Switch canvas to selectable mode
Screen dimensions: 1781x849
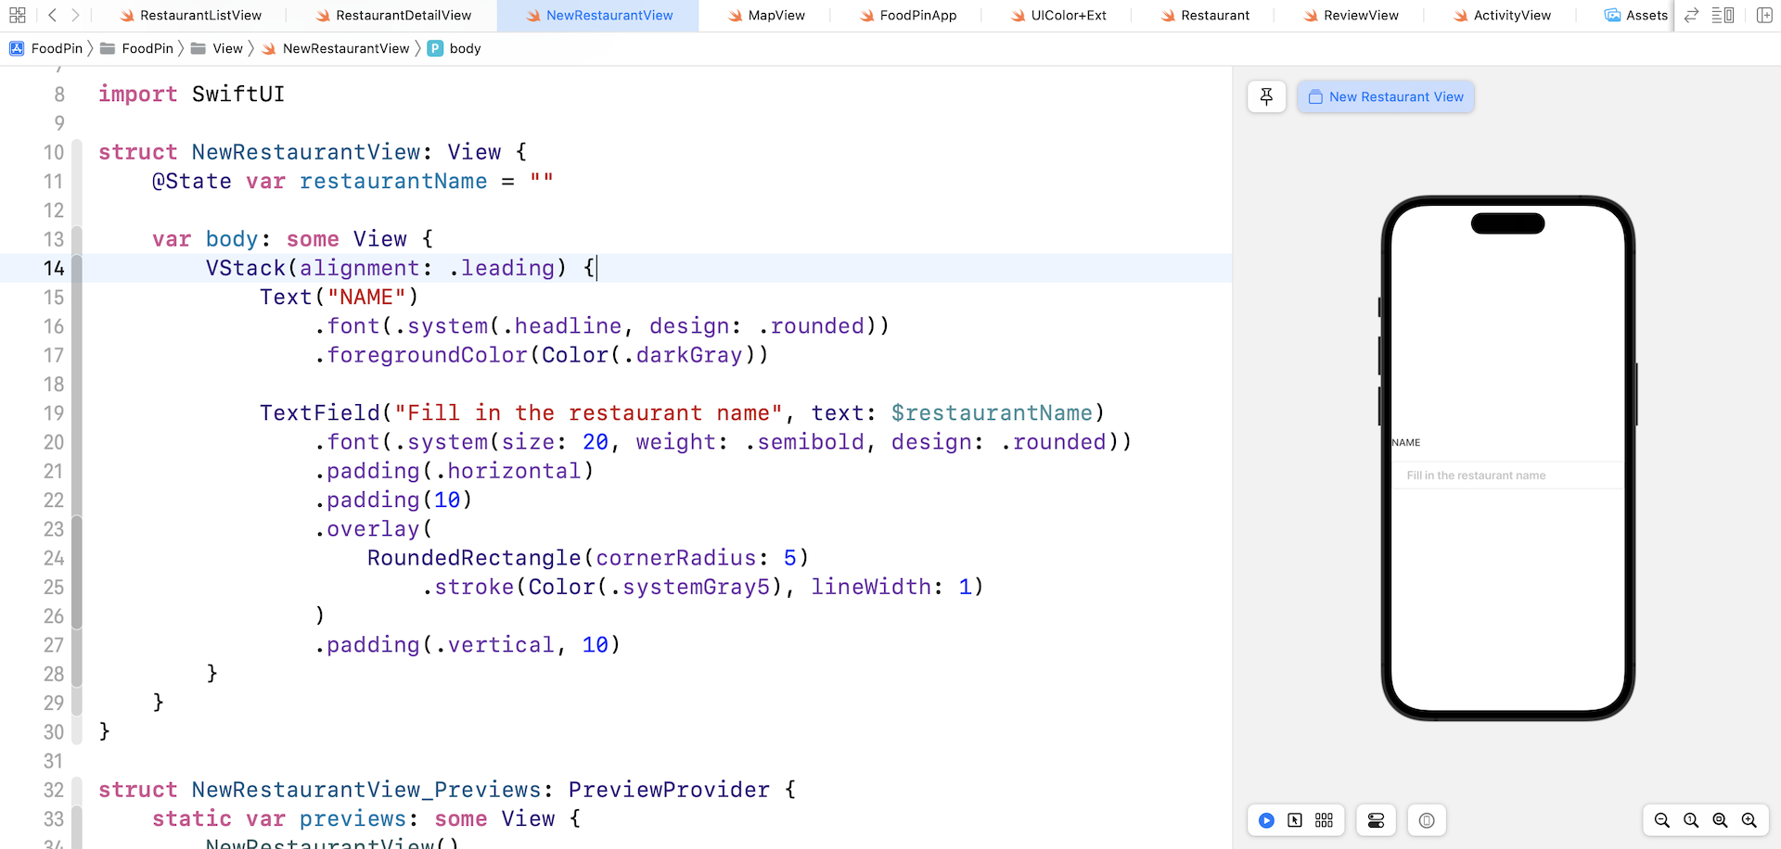coord(1295,820)
